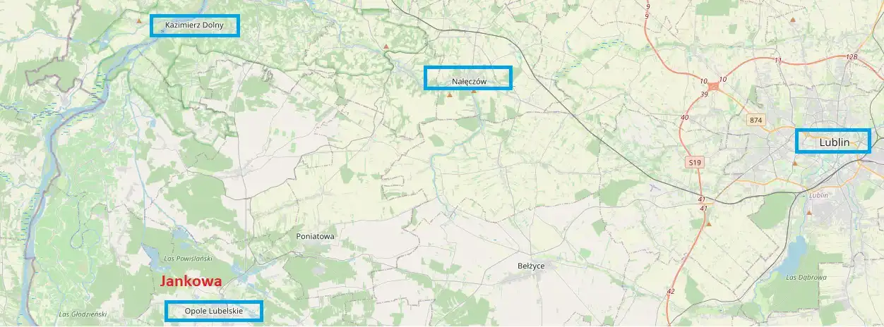Click the S19 expressway road shield
The height and width of the screenshot is (327, 884).
(x=695, y=163)
